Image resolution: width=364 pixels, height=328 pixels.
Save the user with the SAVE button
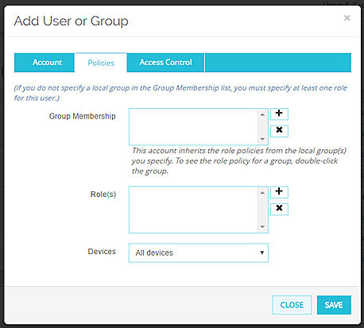coord(334,305)
